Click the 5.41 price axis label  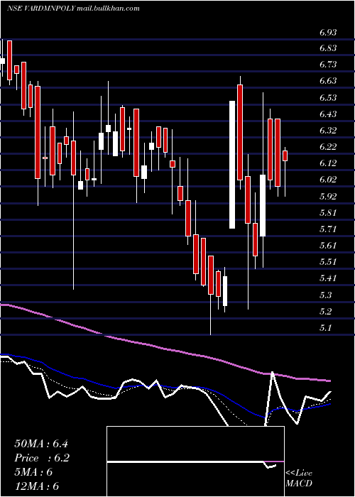point(328,278)
